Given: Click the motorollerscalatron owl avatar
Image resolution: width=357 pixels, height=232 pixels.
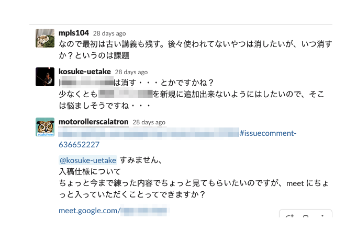Looking at the screenshot, I should [x=45, y=127].
